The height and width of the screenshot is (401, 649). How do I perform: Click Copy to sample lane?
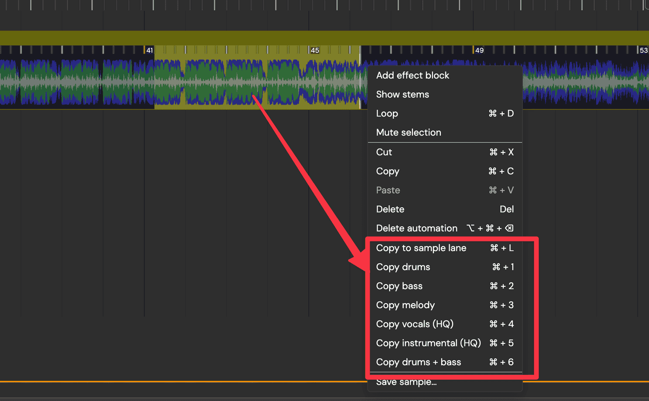tap(421, 248)
